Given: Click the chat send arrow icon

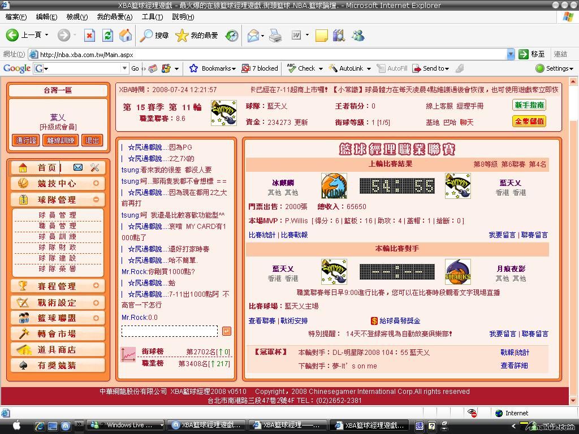Looking at the screenshot, I should [227, 331].
